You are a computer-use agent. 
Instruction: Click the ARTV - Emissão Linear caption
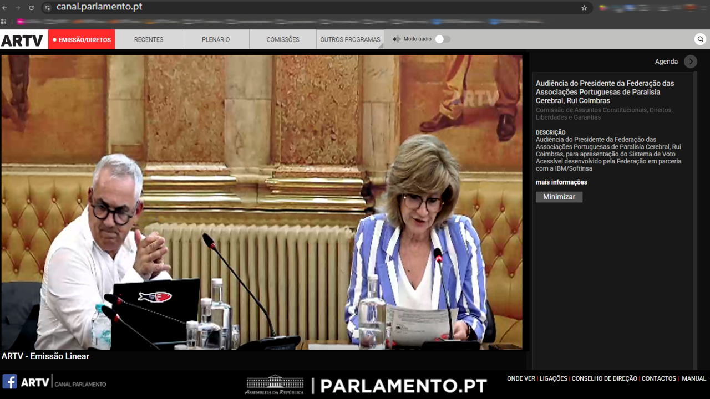pyautogui.click(x=45, y=356)
